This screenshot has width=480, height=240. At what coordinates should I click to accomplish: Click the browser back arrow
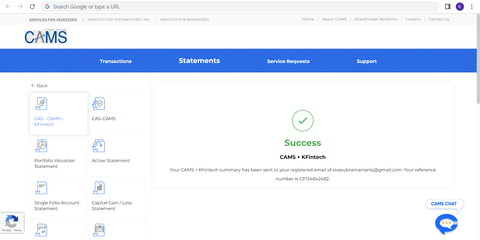click(x=8, y=6)
